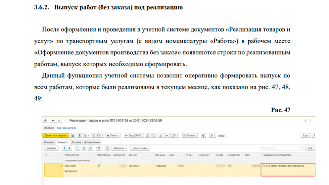This screenshot has width=329, height=185.
Task: Switch to the Дополнительно tab
Action: pyautogui.click(x=92, y=142)
